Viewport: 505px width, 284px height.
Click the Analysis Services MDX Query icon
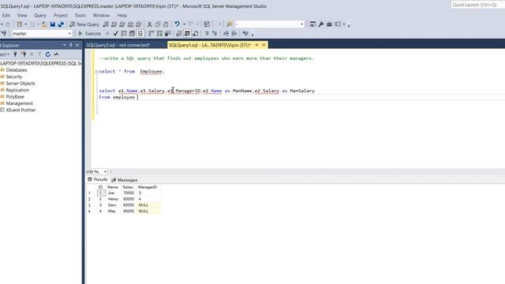[114, 24]
